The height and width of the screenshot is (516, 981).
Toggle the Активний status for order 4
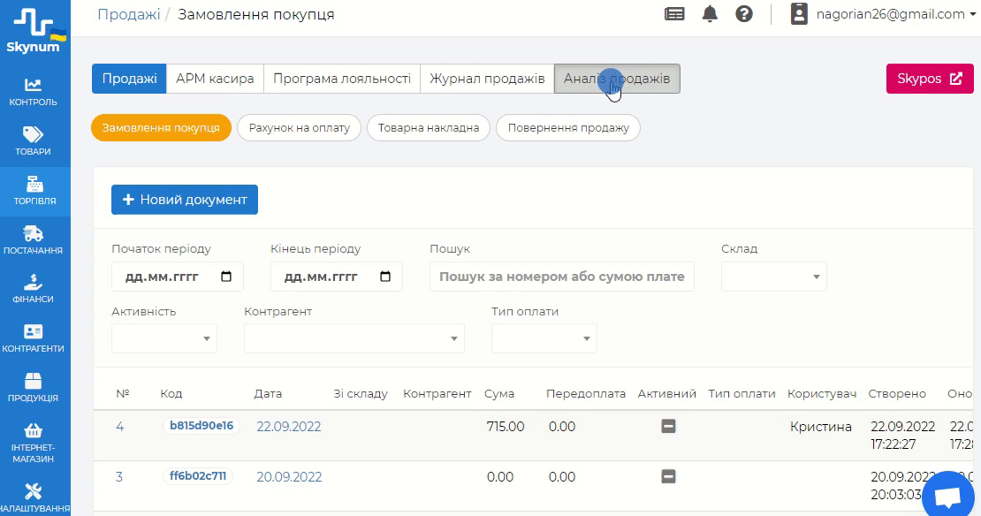click(x=668, y=427)
